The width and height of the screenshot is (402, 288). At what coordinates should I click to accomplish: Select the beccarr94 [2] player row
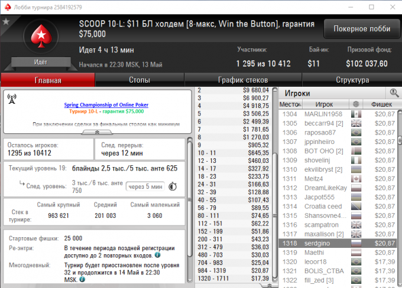coord(338,123)
